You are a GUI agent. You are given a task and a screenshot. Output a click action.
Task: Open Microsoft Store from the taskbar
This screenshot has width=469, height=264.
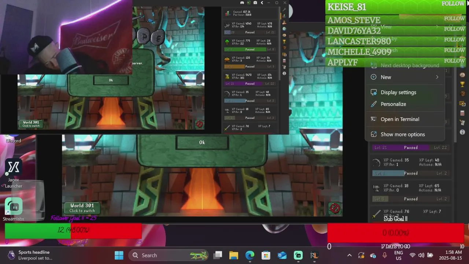pyautogui.click(x=266, y=255)
